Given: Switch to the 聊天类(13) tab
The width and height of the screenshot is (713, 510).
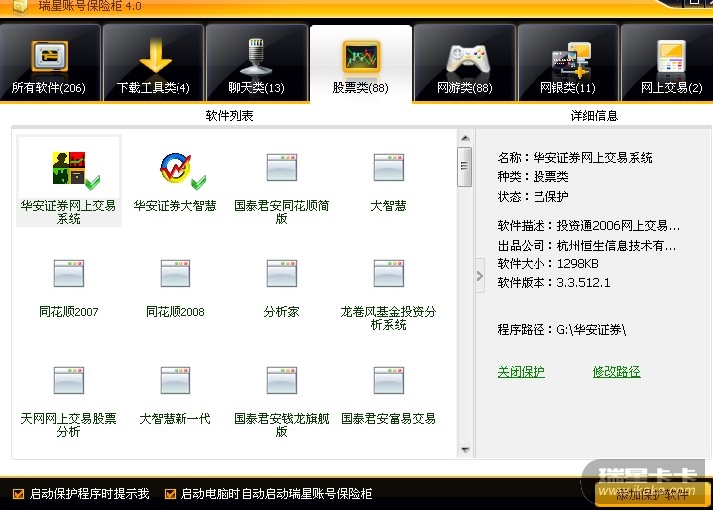Looking at the screenshot, I should pos(257,63).
